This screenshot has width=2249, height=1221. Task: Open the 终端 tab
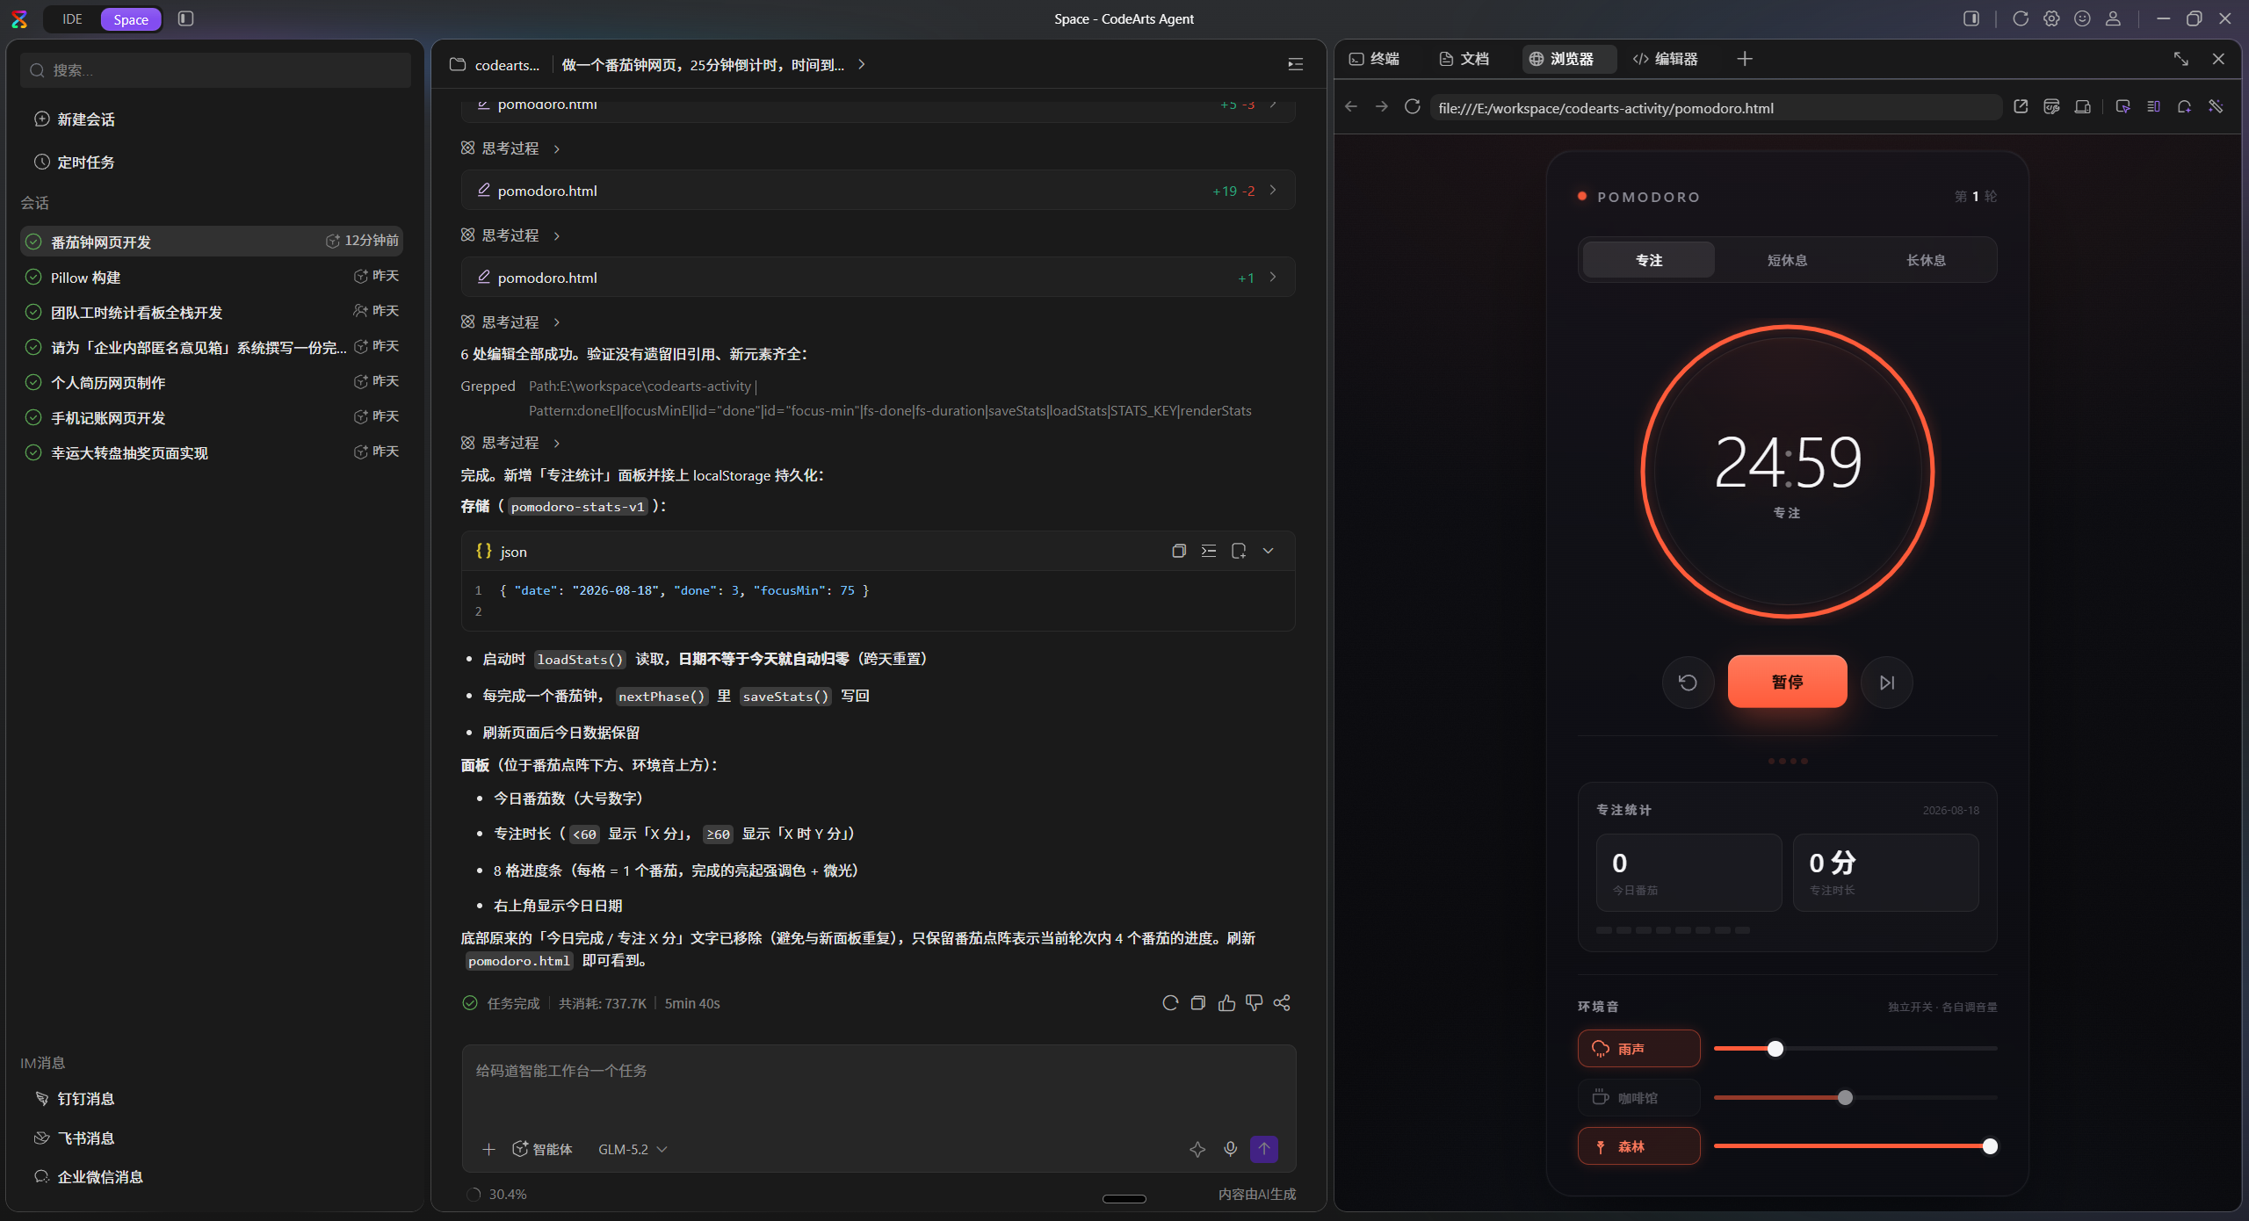[1376, 59]
